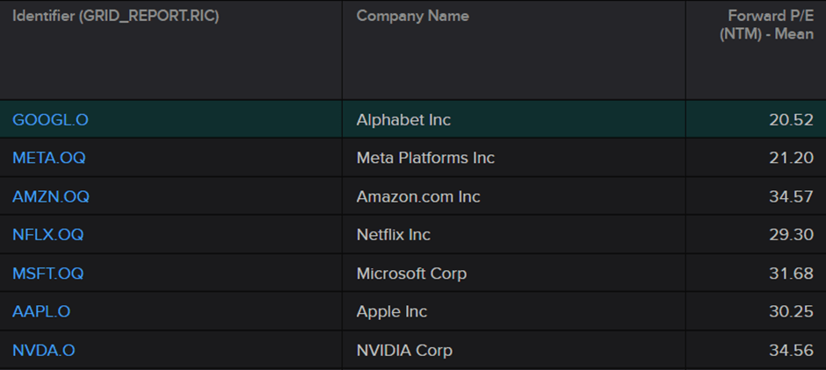Open the NFLX.OQ identifier link
The image size is (826, 370).
click(47, 235)
